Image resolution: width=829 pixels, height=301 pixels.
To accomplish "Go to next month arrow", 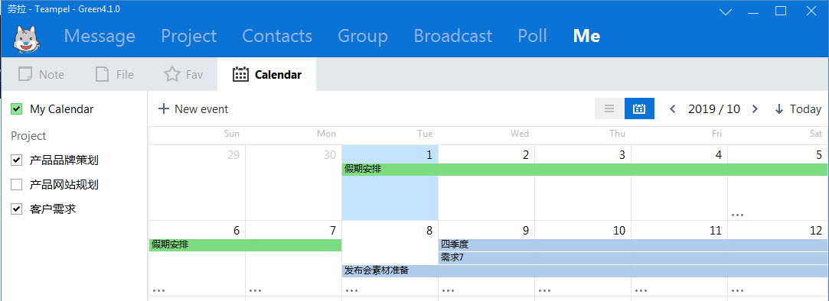I will click(755, 109).
